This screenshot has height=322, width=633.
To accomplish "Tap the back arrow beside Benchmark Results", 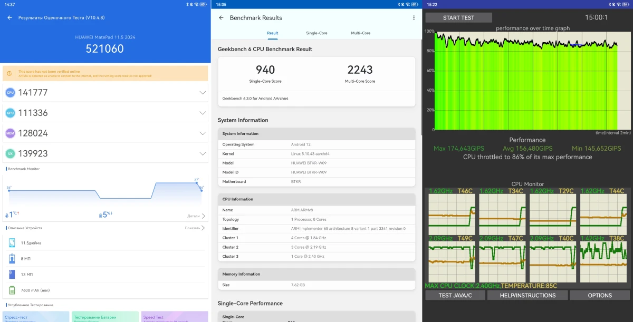I will pos(221,17).
